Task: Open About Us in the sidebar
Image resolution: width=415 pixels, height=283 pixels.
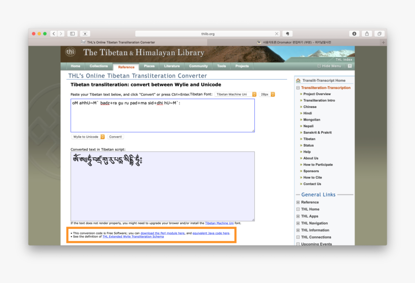Action: click(311, 158)
